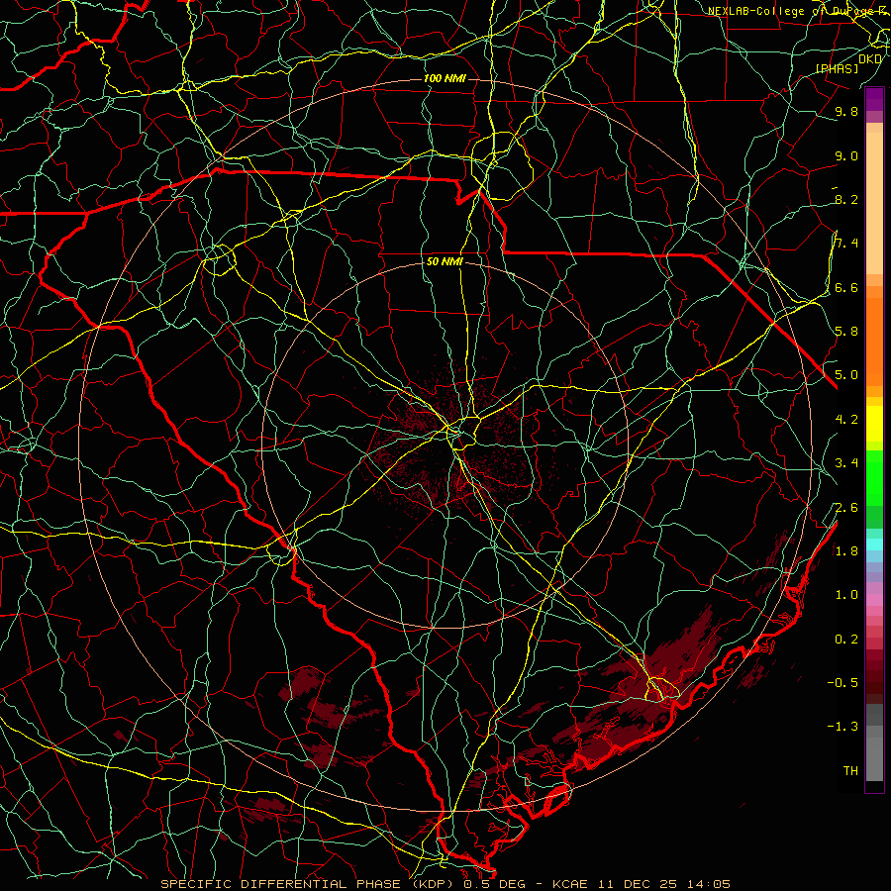Pick the gray bottom segment of the color bar

click(874, 759)
